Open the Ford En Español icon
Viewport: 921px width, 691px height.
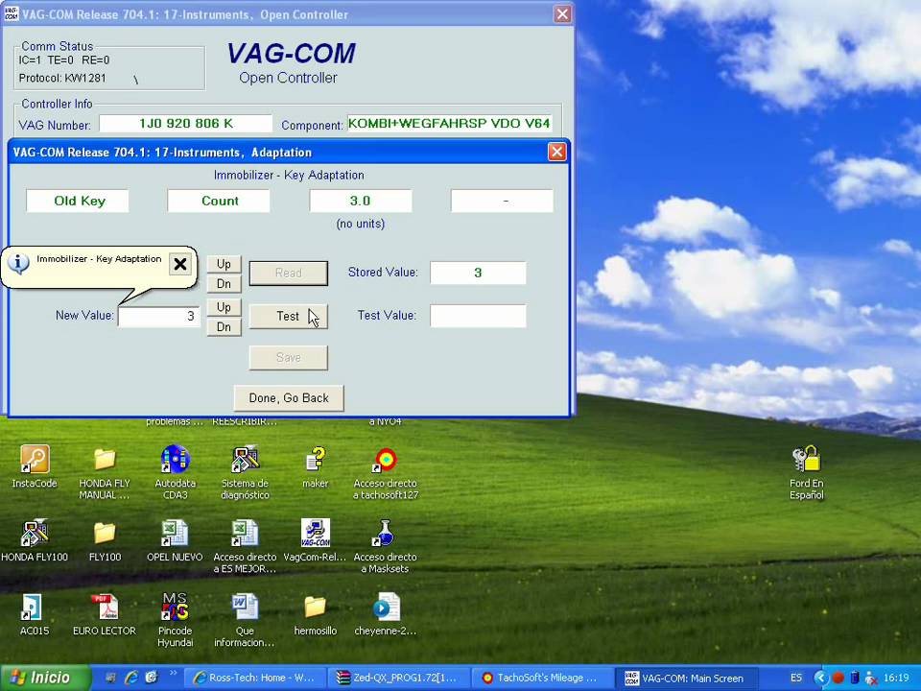807,472
